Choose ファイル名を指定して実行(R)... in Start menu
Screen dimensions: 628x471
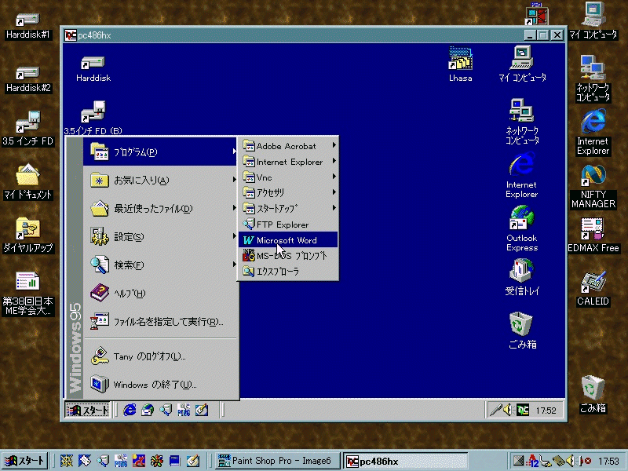[160, 322]
